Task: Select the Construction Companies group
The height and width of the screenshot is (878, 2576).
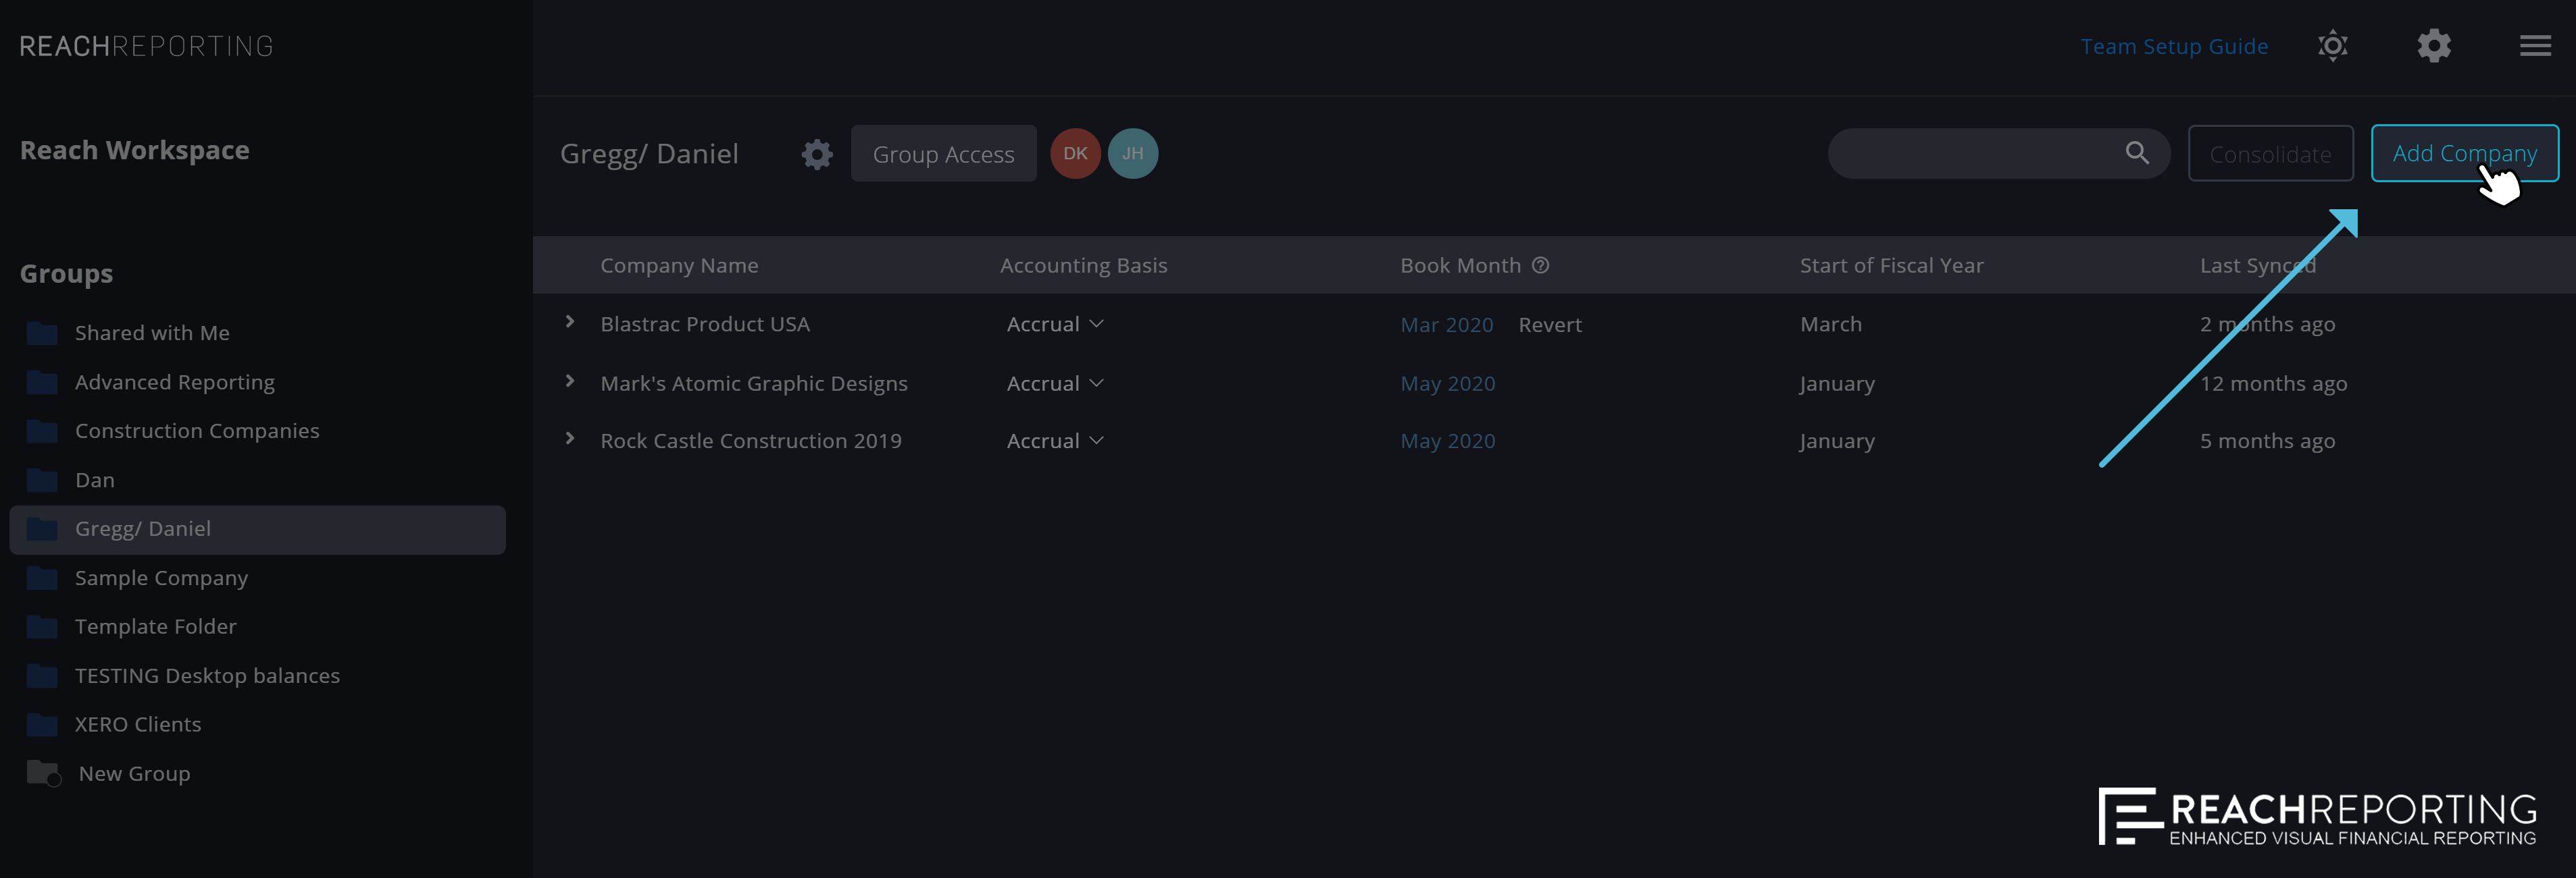Action: [x=195, y=430]
